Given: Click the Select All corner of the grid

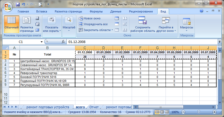Looking at the screenshot, I should [6, 48].
